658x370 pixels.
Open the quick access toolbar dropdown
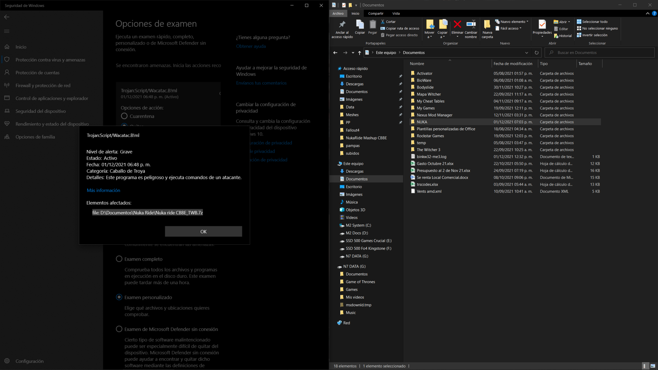pos(356,5)
